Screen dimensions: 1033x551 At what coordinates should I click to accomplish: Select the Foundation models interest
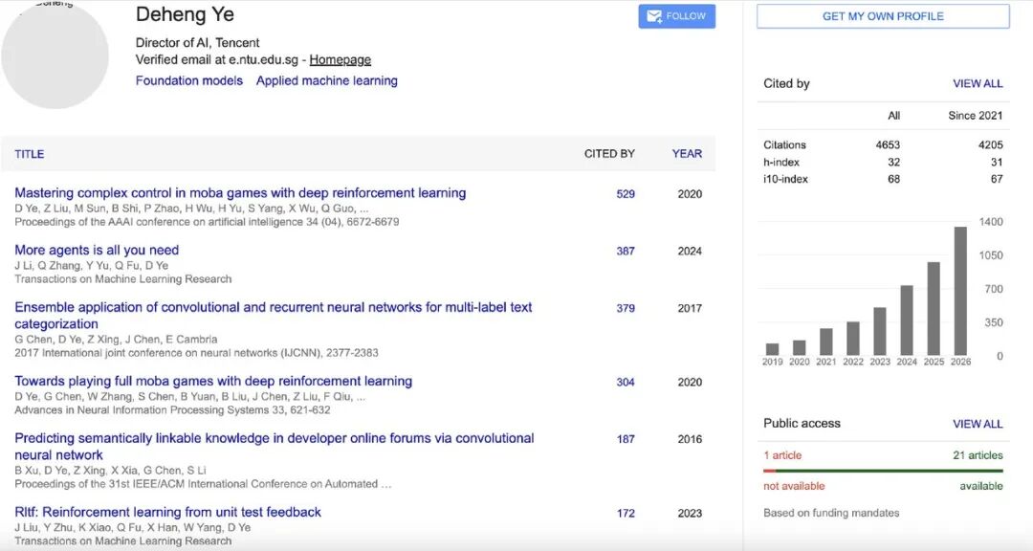pos(189,81)
